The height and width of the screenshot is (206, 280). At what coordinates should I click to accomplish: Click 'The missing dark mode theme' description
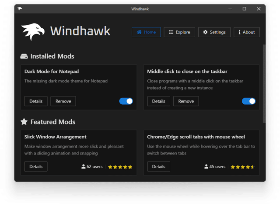tap(66, 81)
